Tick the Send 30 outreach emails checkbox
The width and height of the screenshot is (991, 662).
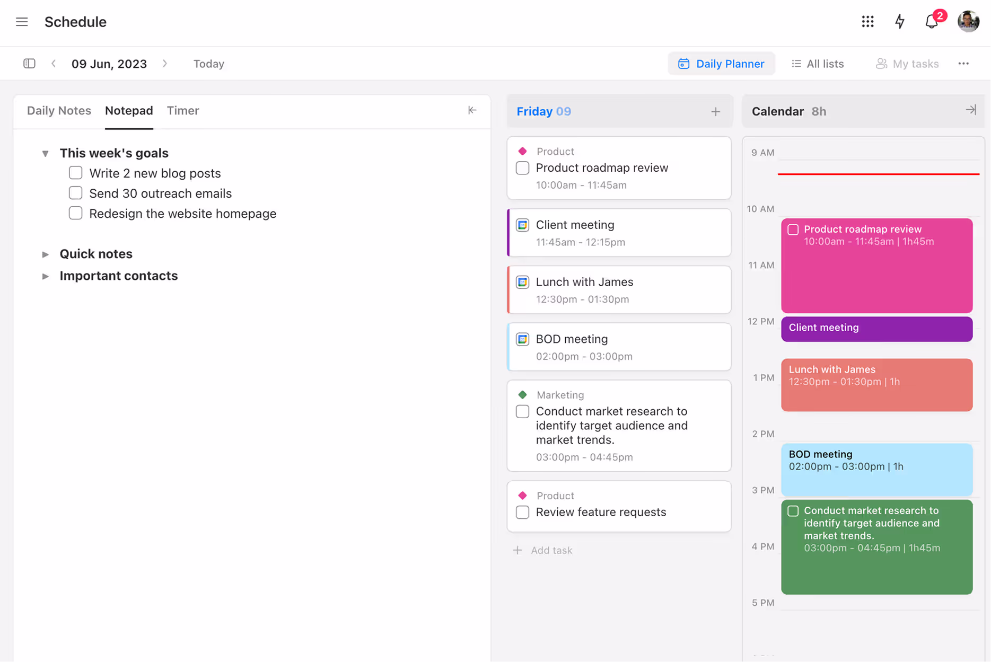point(76,193)
